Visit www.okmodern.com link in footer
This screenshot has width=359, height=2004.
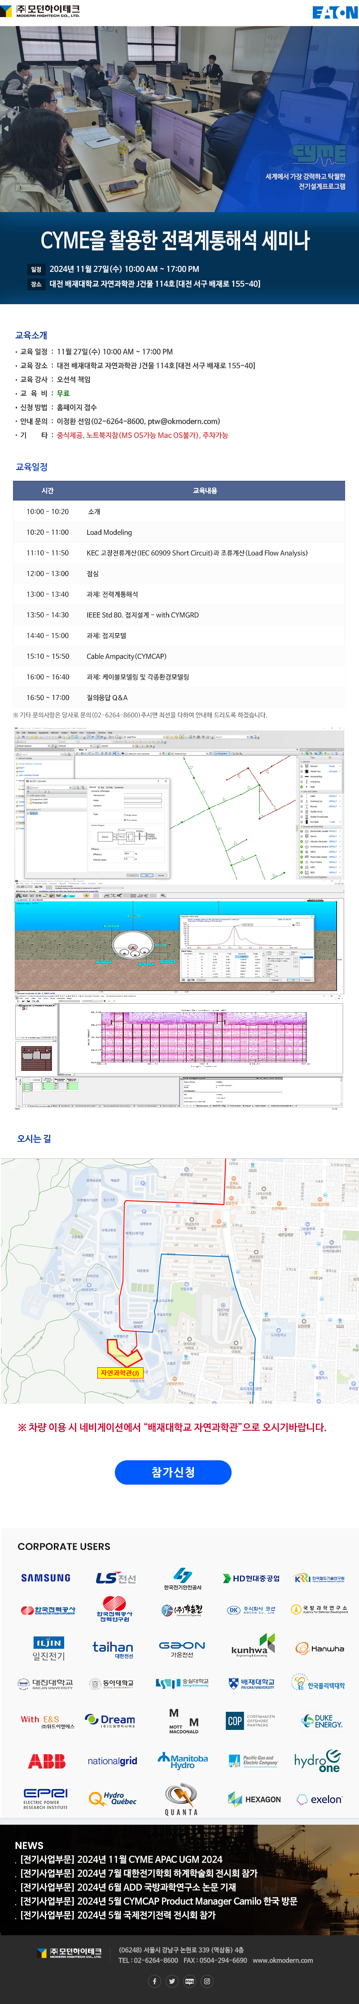(283, 1960)
